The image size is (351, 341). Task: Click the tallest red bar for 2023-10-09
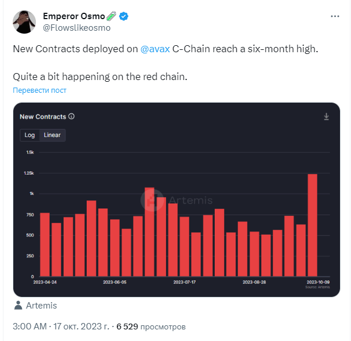coord(313,225)
